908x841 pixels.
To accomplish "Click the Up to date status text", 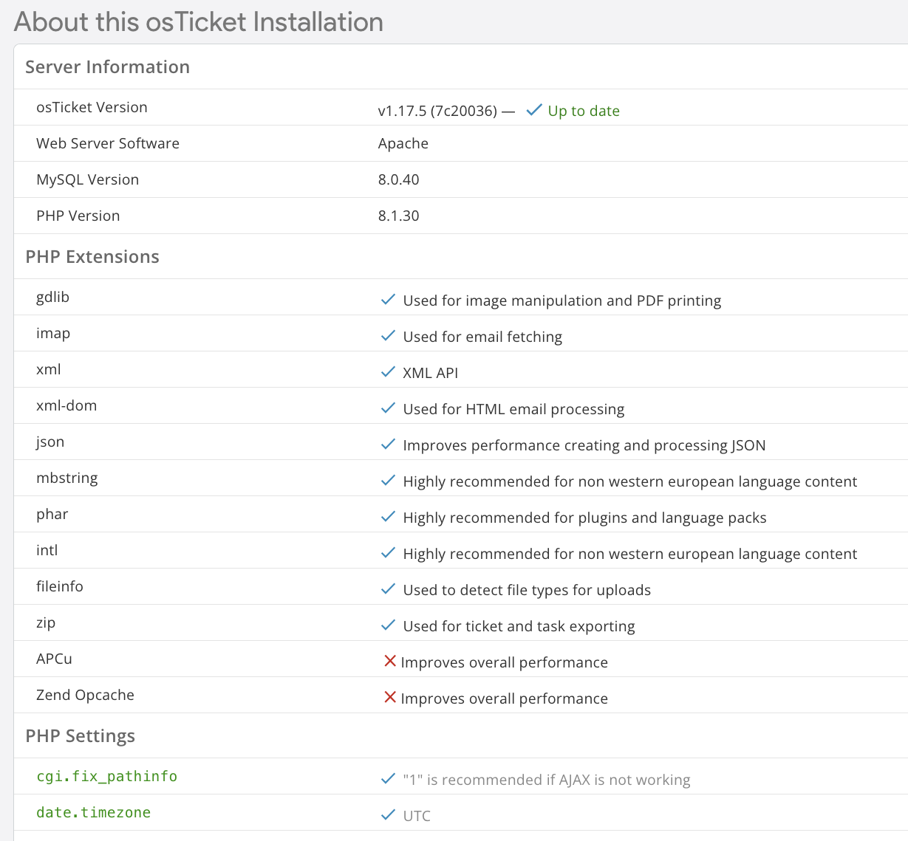I will [x=584, y=111].
